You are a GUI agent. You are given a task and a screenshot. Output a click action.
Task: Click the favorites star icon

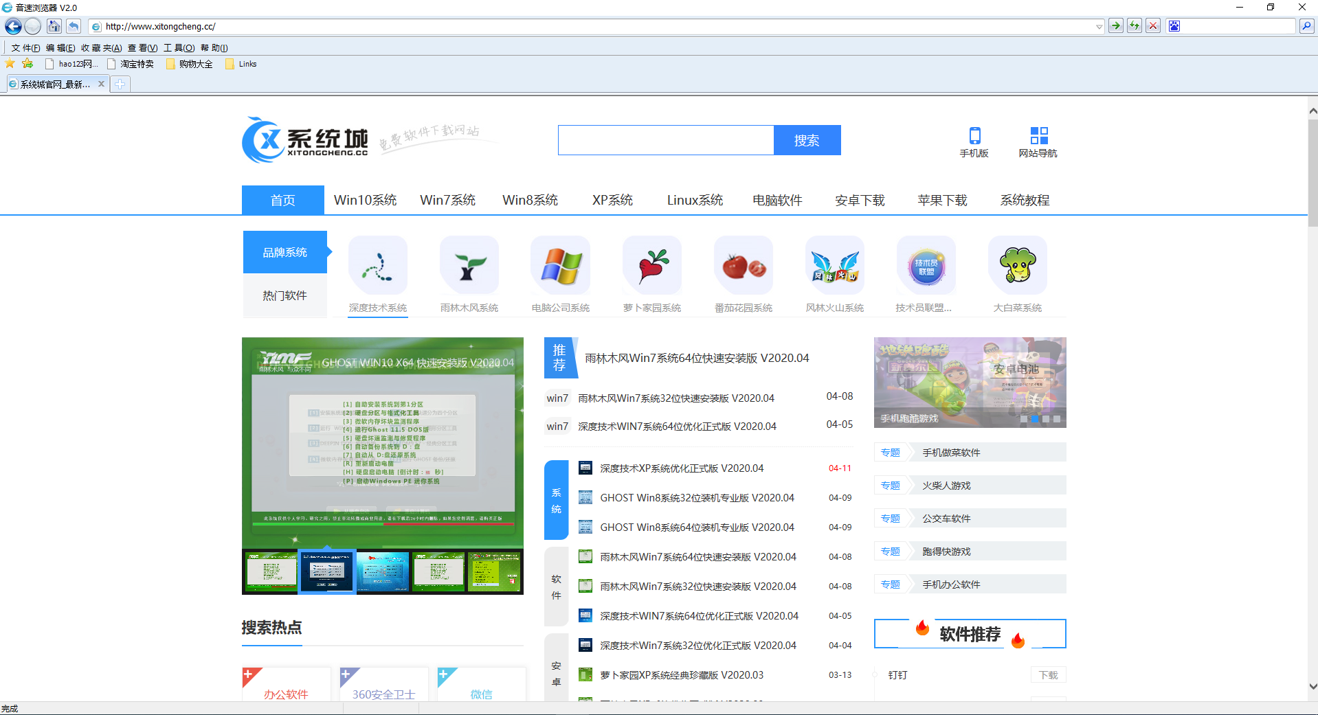coord(10,64)
